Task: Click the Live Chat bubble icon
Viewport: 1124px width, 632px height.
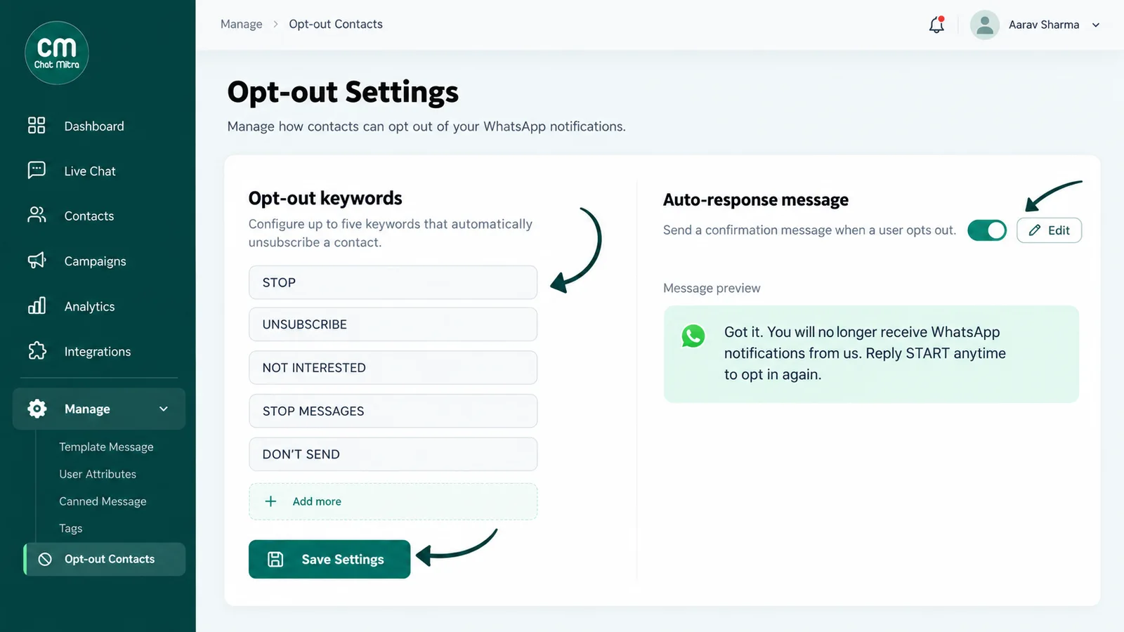Action: (37, 171)
